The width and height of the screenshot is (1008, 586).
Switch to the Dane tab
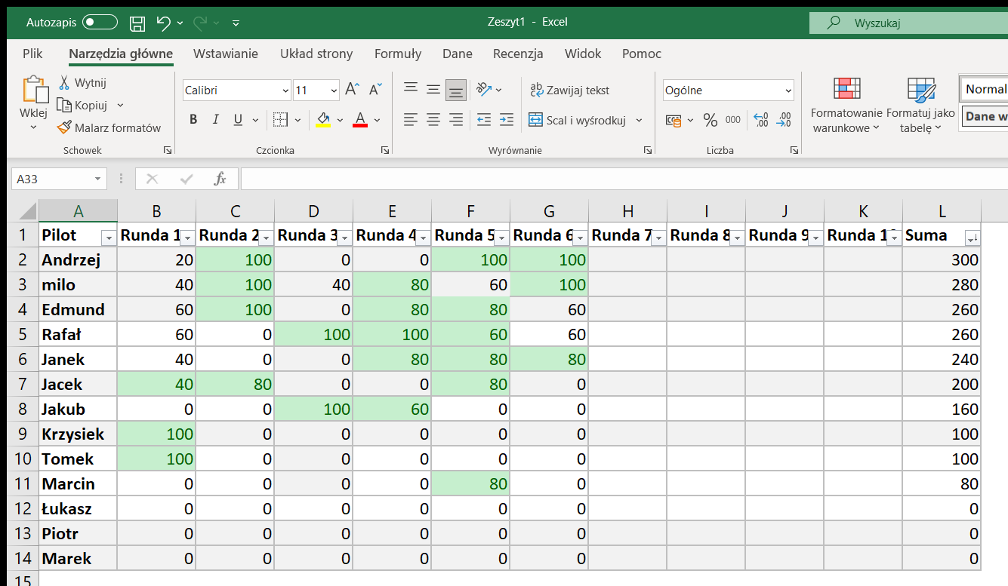click(x=458, y=54)
